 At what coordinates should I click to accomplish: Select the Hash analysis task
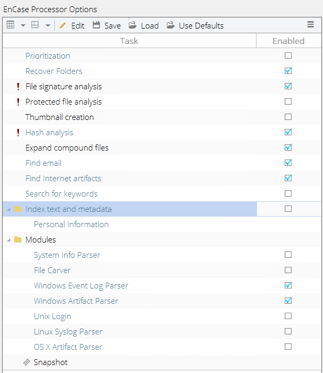tap(49, 133)
